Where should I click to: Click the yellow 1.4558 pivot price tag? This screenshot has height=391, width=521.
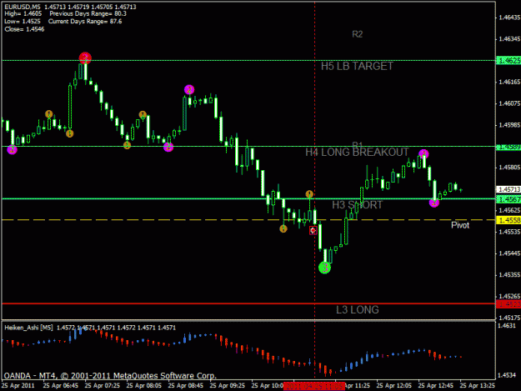click(508, 220)
